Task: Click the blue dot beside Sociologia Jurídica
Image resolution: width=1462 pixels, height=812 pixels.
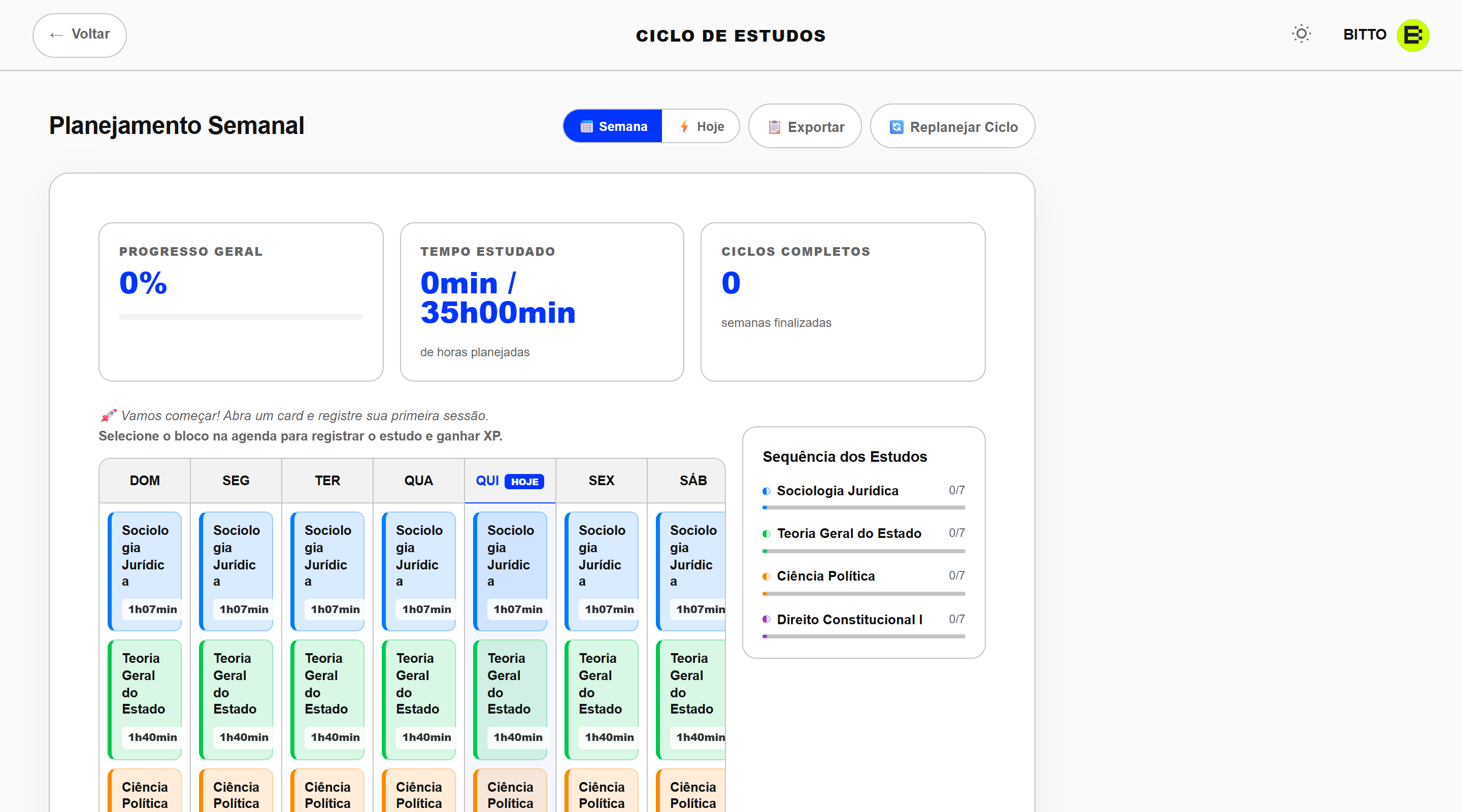Action: 766,491
